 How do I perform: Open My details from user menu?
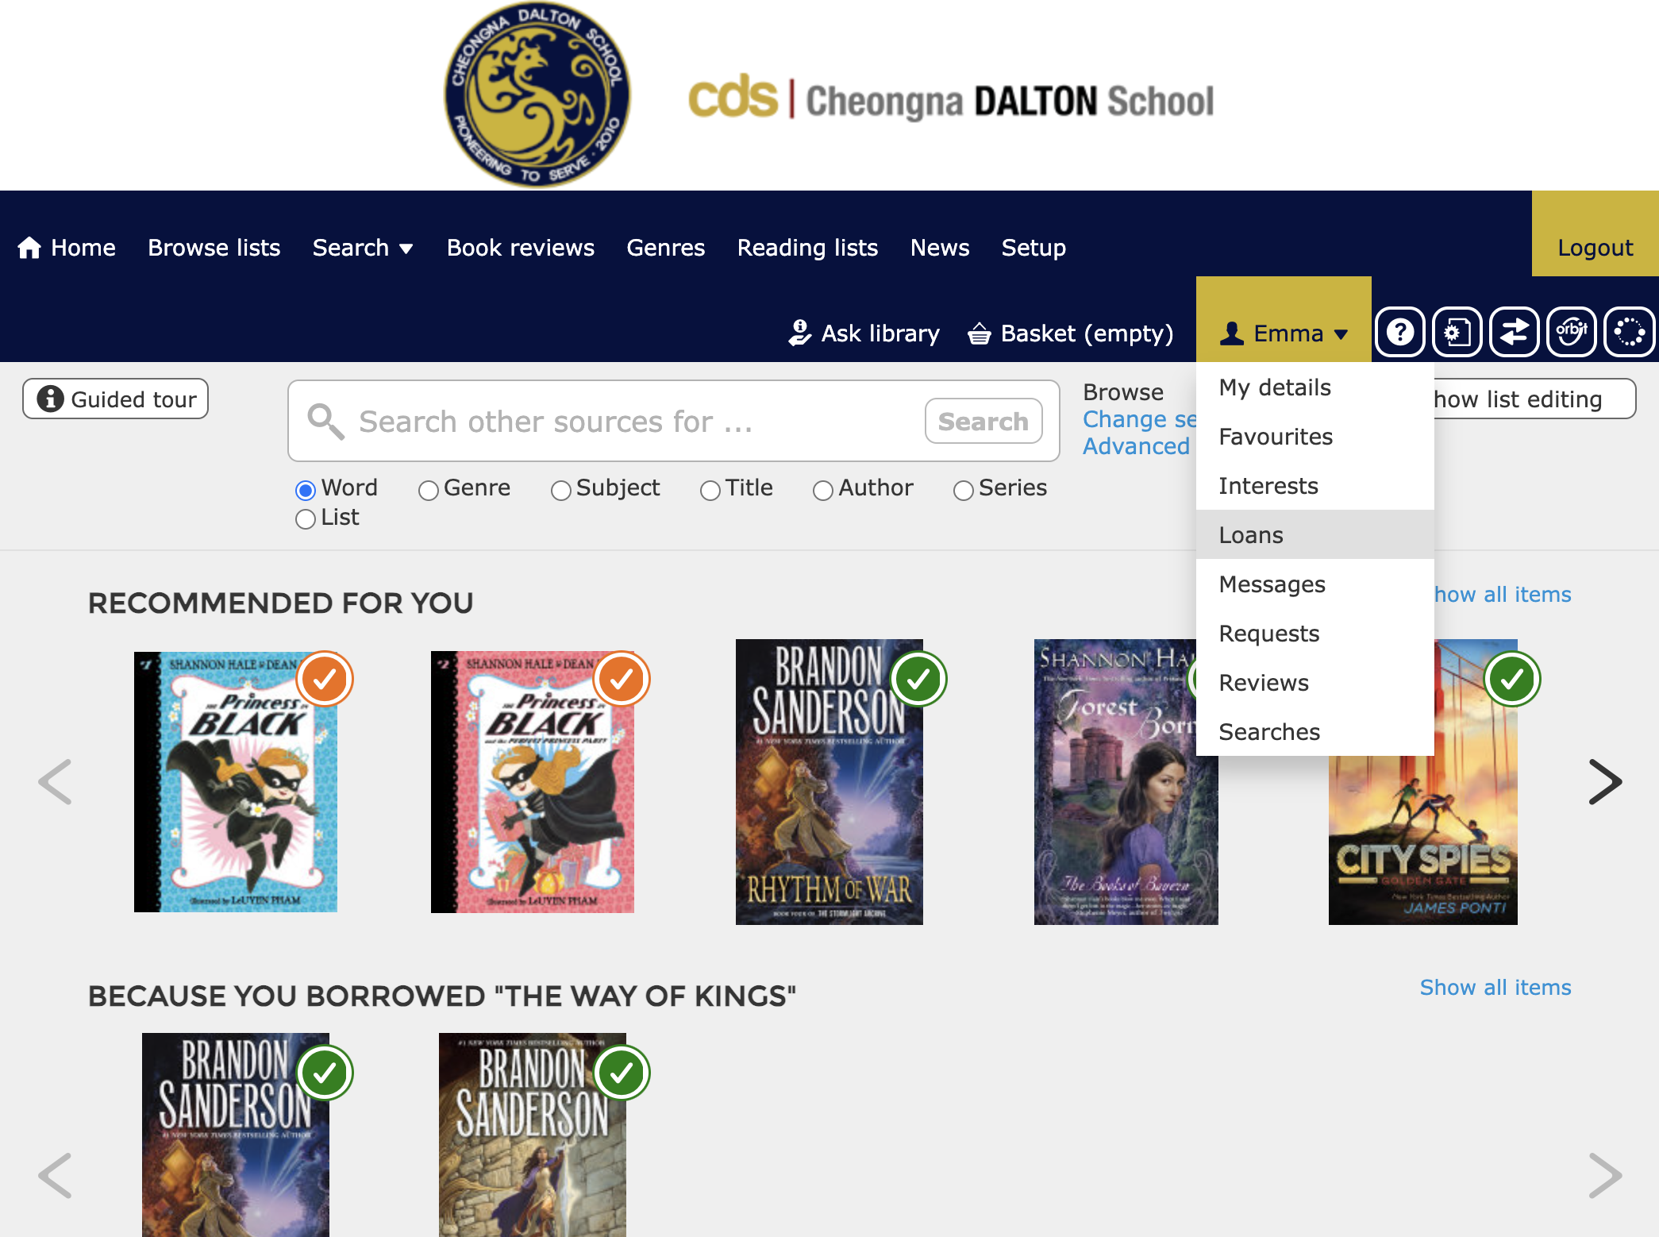[x=1315, y=387]
